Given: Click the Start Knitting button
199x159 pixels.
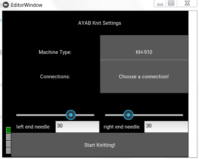Looking at the screenshot, I should pos(99,145).
